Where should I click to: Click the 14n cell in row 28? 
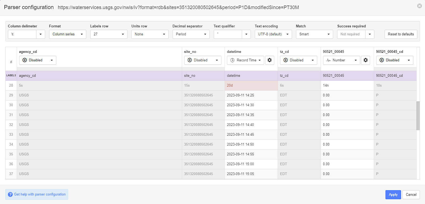tap(347, 86)
